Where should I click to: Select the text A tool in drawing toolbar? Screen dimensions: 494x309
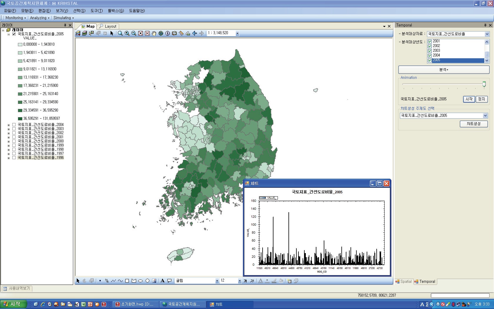pos(163,281)
